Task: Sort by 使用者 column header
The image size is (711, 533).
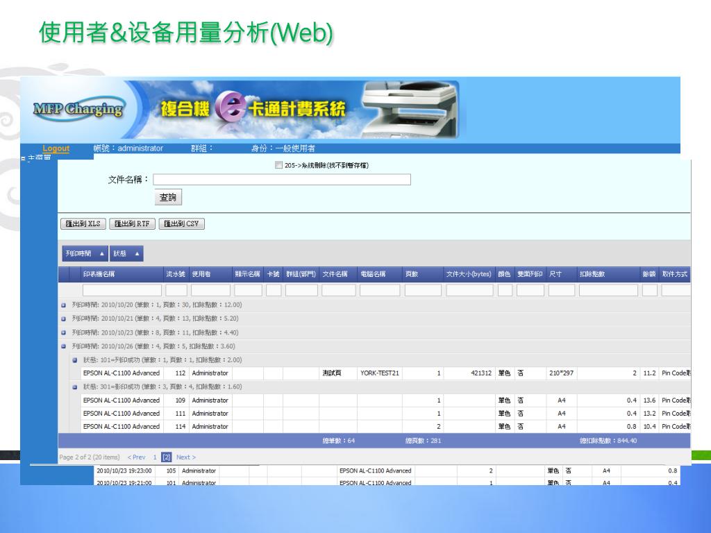Action: click(x=211, y=274)
